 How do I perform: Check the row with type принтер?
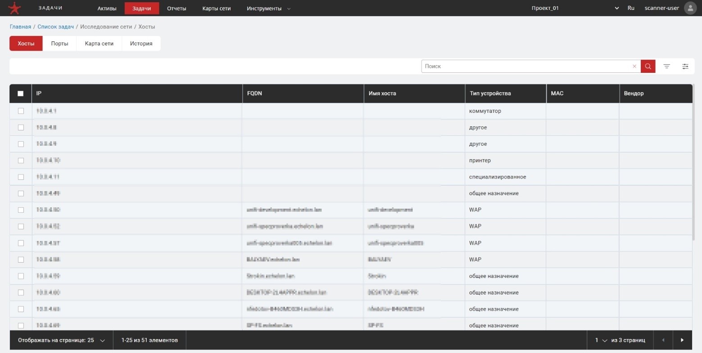click(21, 160)
